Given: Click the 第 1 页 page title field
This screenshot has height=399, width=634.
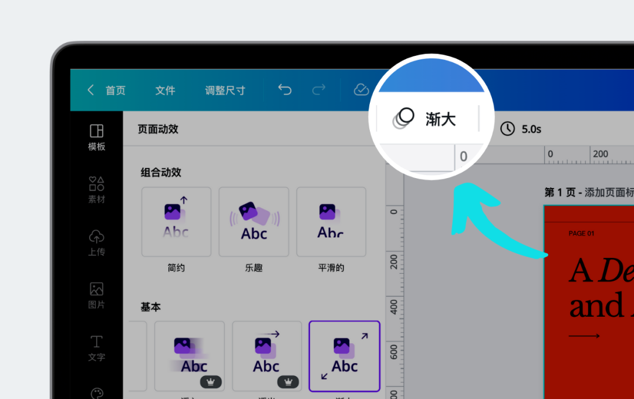Looking at the screenshot, I should [x=589, y=192].
